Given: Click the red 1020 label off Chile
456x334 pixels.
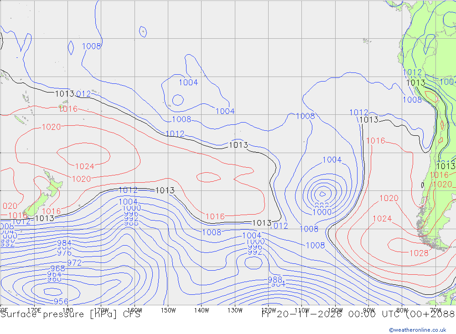Looking at the screenshot, I should pos(389,198).
